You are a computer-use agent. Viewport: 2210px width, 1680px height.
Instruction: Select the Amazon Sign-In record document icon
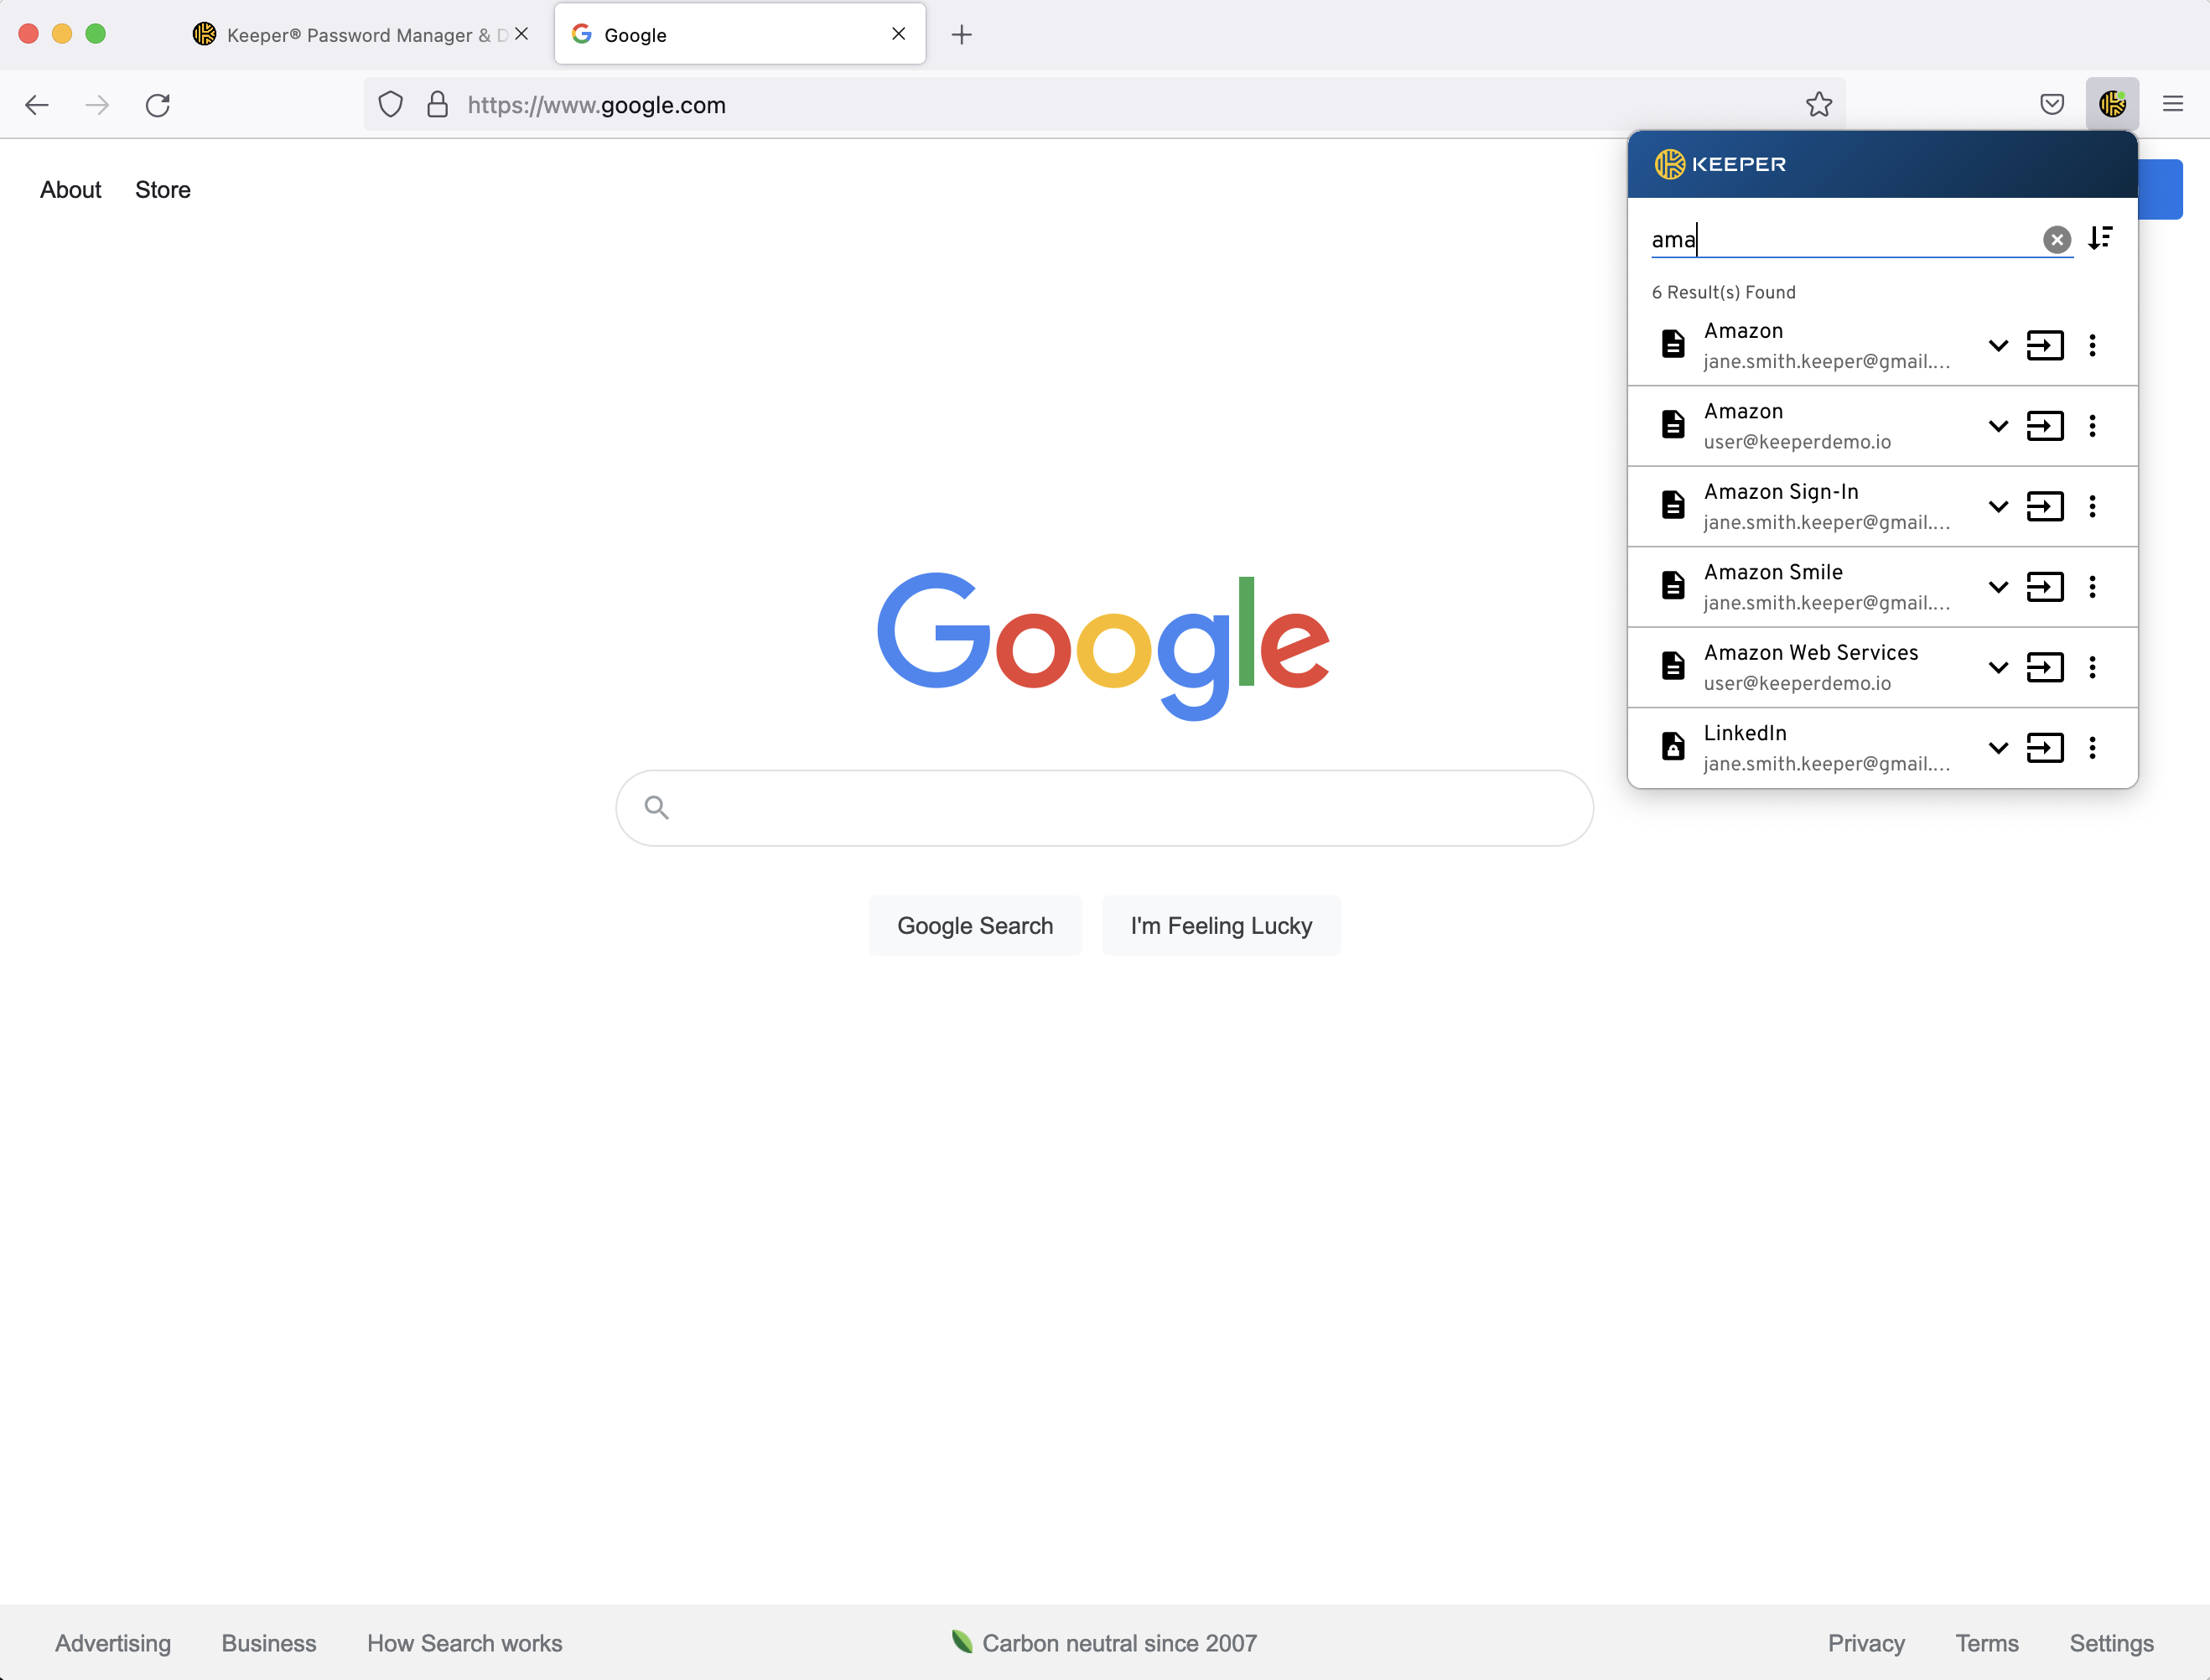tap(1672, 505)
